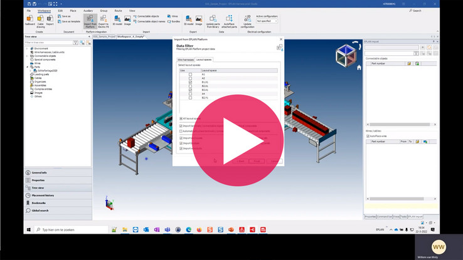
Task: Click the tree view filter funnel icon
Action: tap(75, 43)
